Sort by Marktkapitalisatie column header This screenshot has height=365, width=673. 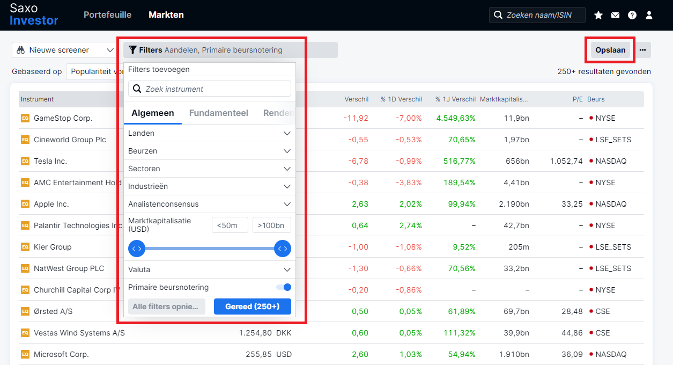click(504, 99)
